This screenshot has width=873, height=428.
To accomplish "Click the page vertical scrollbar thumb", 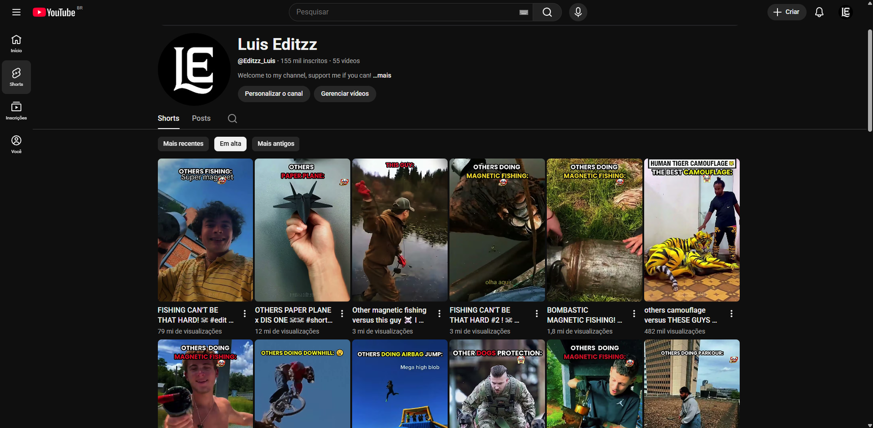I will click(x=870, y=81).
